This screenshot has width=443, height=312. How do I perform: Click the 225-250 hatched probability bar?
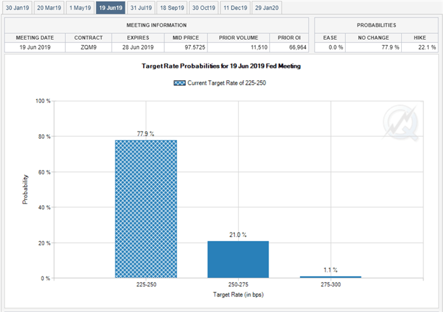pos(145,208)
